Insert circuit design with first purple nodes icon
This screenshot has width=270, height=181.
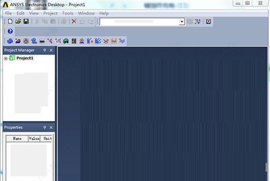click(50, 41)
